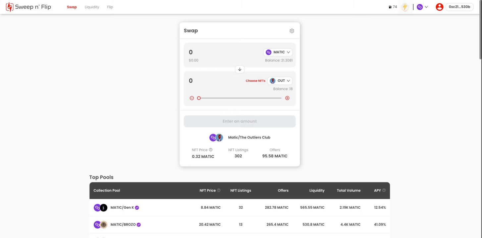
Task: Click the 95.58 MATIC offers value
Action: tap(275, 156)
